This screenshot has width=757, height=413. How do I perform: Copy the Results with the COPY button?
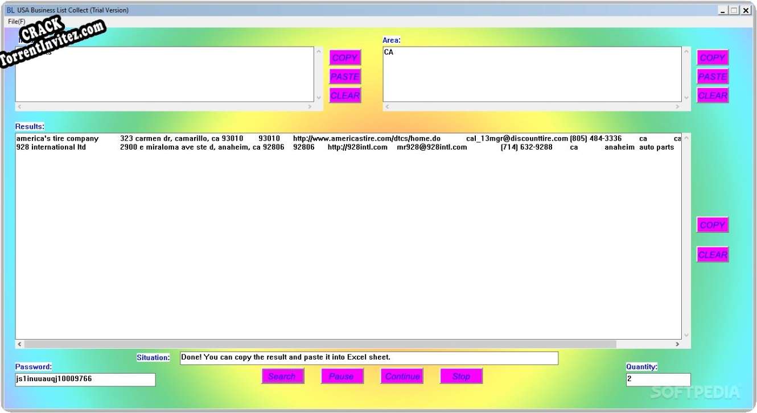pos(711,225)
